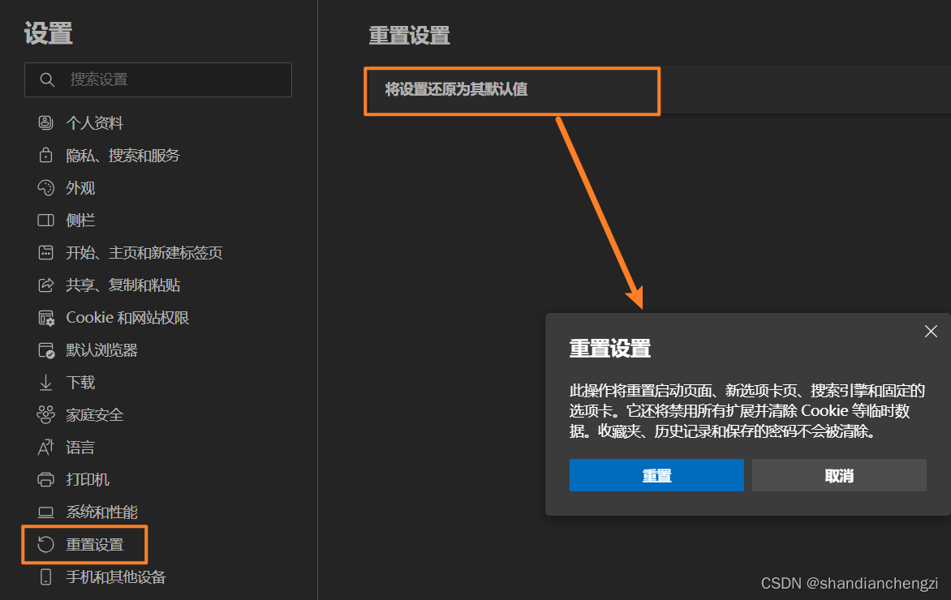Click the 侧栏 sidebar icon

[45, 220]
